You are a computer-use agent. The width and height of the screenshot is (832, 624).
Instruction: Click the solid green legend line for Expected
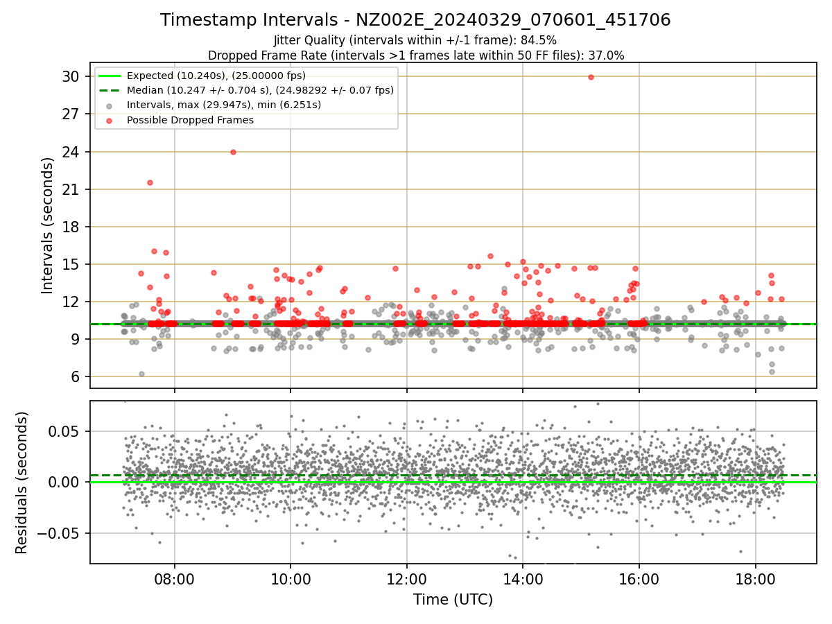pyautogui.click(x=110, y=76)
